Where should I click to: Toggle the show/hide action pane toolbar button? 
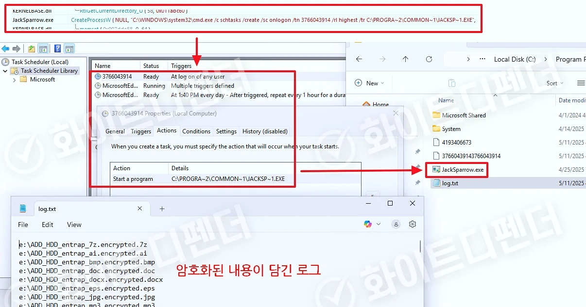(x=69, y=48)
